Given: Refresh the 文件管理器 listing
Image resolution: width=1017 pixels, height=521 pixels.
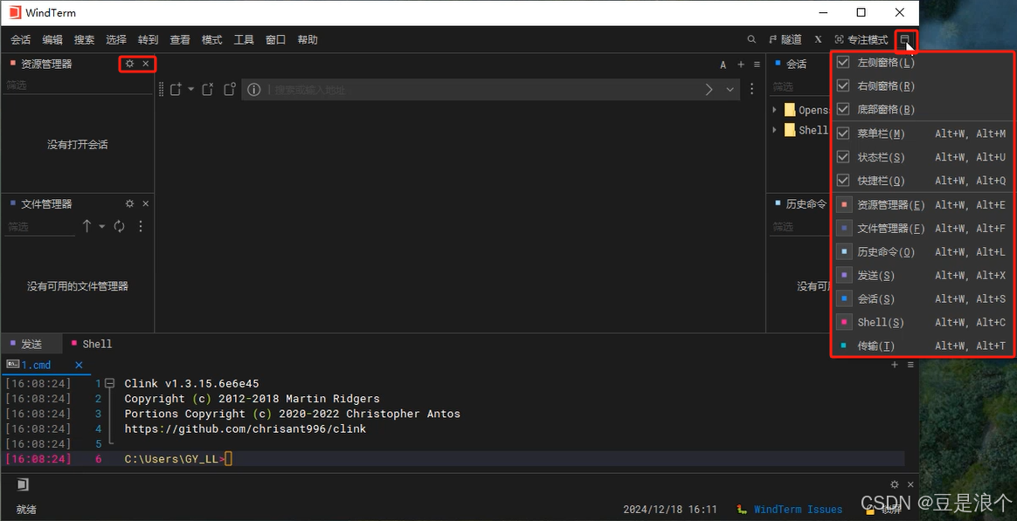Looking at the screenshot, I should click(x=120, y=226).
